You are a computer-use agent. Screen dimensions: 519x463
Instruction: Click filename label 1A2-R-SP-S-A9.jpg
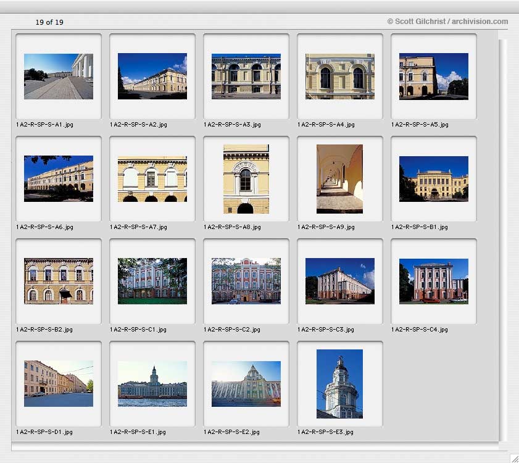click(x=326, y=227)
